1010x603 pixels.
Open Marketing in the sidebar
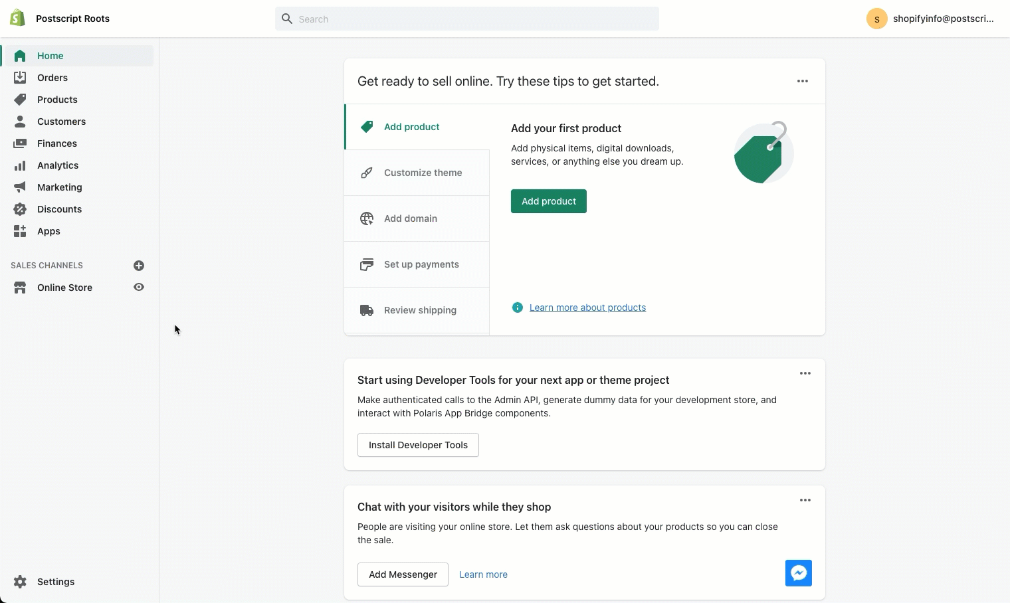point(79,187)
